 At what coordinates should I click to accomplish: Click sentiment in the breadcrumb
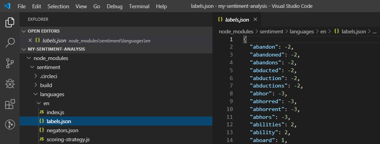[271, 31]
